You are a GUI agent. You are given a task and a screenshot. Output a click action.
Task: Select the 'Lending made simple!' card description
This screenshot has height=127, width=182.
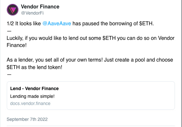[x=32, y=96]
